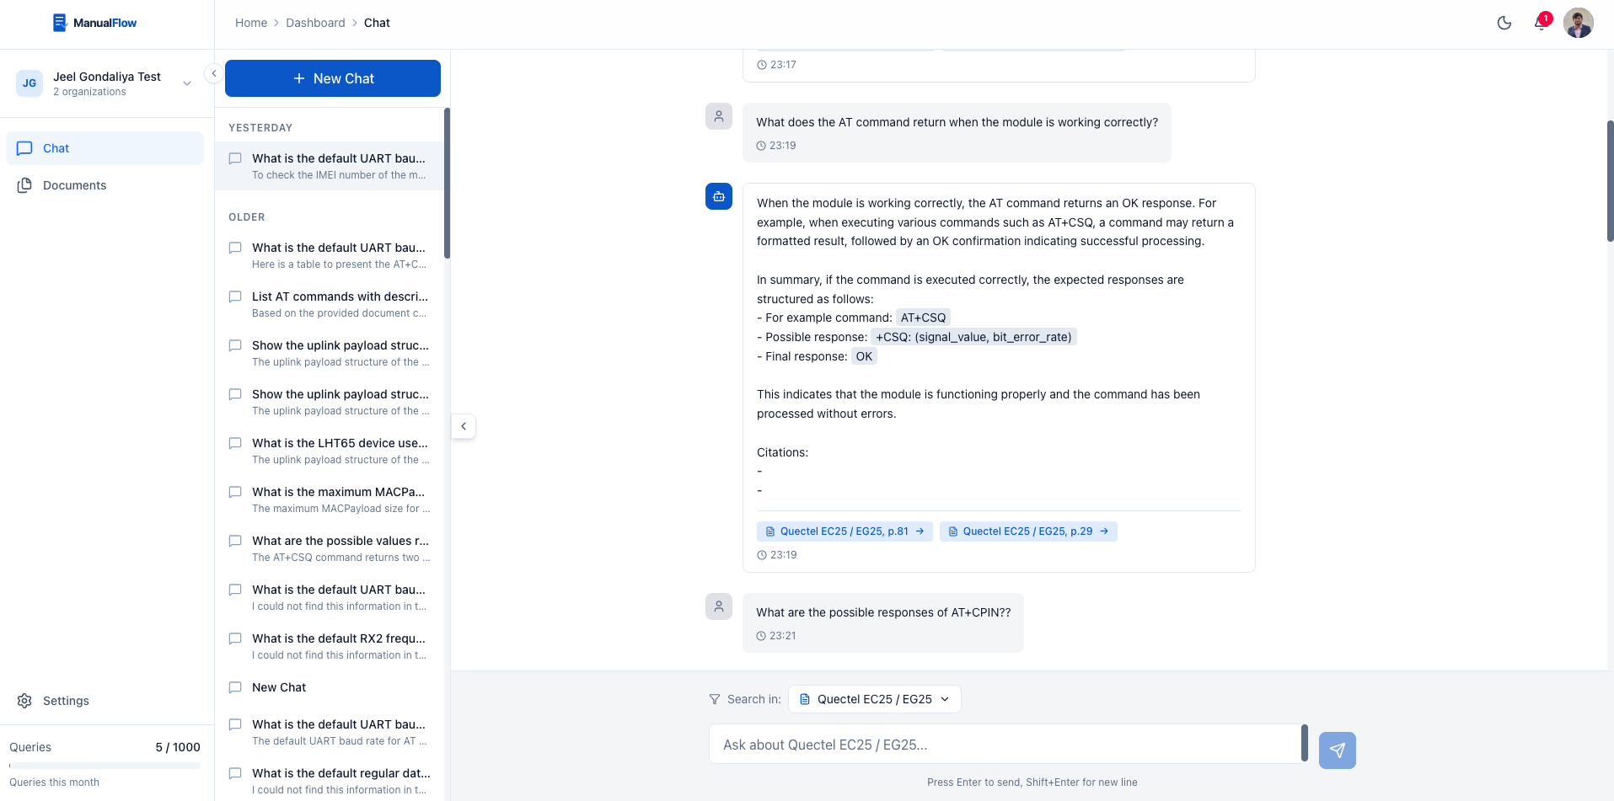
Task: Expand the organization switcher under Jeel Gondaliya Test
Action: 186,83
